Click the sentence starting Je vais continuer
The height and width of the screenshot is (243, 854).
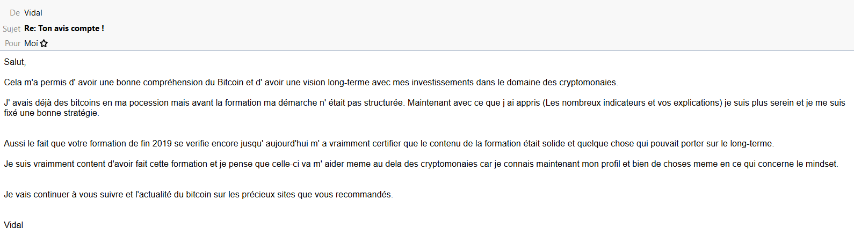[x=198, y=195]
